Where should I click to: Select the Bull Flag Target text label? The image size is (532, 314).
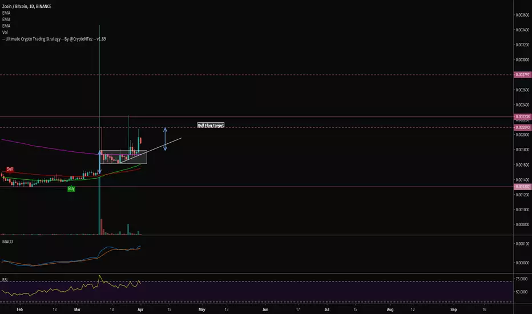tap(211, 125)
